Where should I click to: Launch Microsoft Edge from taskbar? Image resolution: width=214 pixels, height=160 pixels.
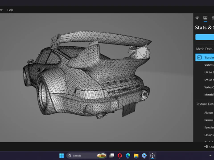128,156
